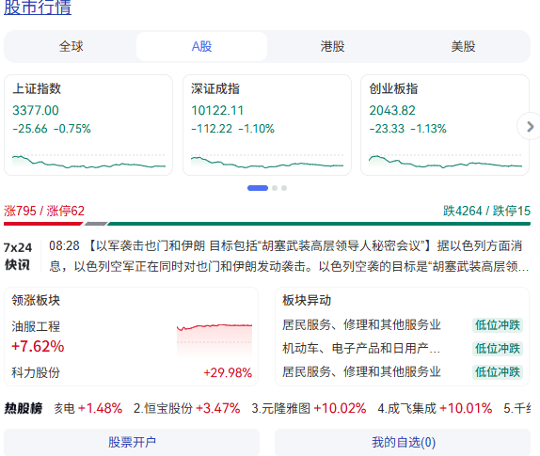Open the 机动车、电子产品和日用产… row
Image resolution: width=540 pixels, height=456 pixels.
(361, 348)
